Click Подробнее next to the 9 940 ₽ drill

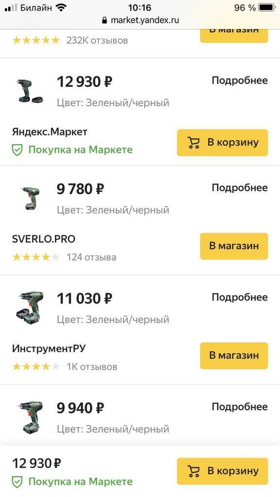[x=239, y=407]
